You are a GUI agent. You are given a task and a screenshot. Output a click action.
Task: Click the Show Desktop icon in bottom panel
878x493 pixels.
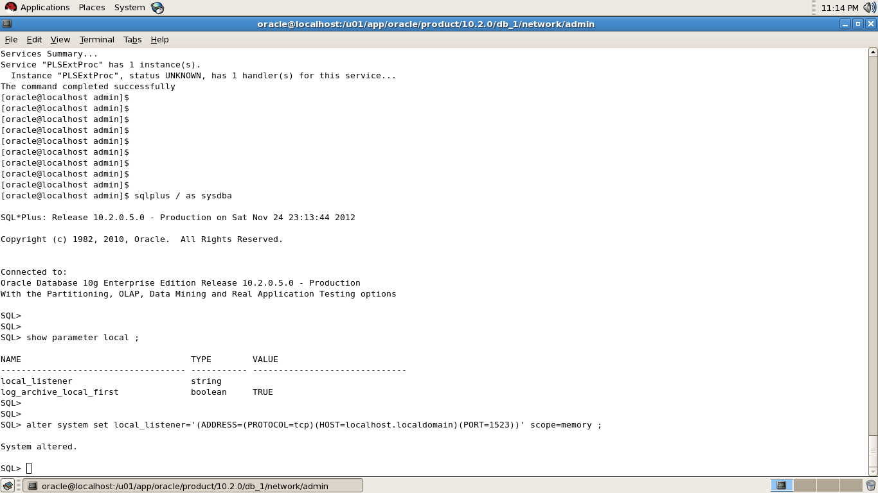click(x=8, y=485)
